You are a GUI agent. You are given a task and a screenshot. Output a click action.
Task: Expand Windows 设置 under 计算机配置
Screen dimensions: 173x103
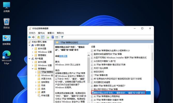tap(33, 52)
